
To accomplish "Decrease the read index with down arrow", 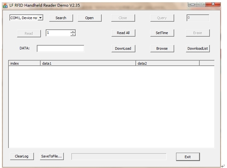I will tap(73, 35).
